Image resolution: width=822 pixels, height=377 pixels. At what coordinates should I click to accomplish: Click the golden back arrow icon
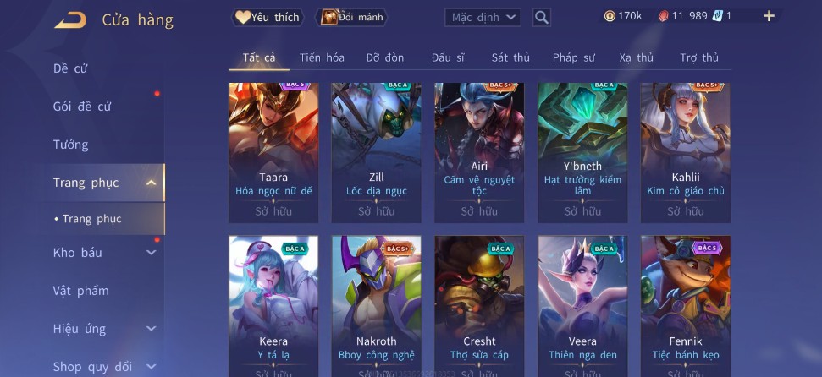(70, 20)
